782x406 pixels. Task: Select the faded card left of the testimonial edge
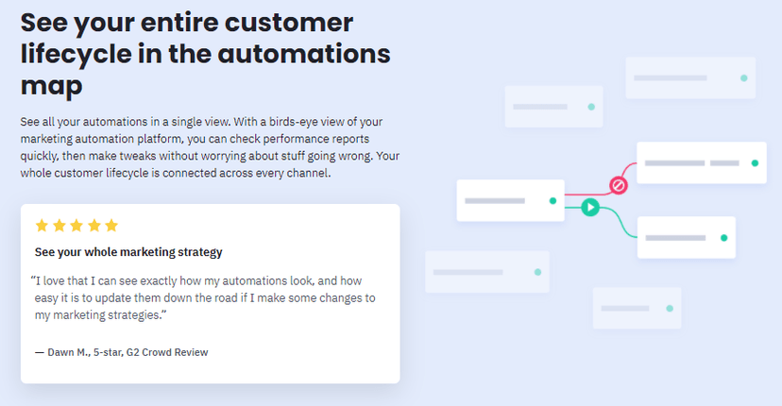[487, 272]
